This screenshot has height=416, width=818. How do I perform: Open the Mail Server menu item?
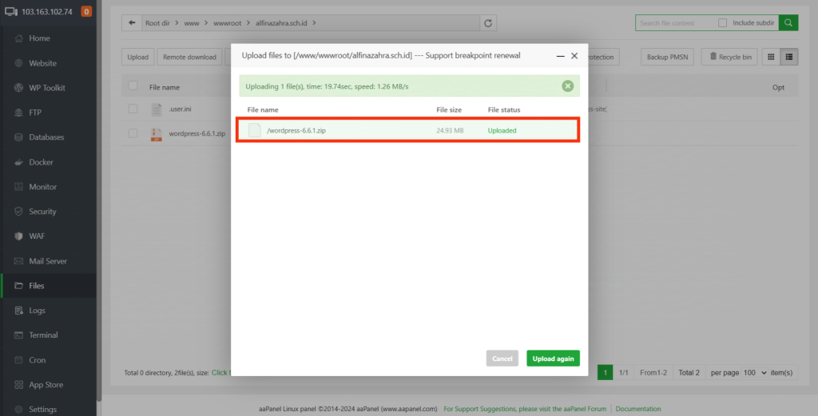(48, 261)
